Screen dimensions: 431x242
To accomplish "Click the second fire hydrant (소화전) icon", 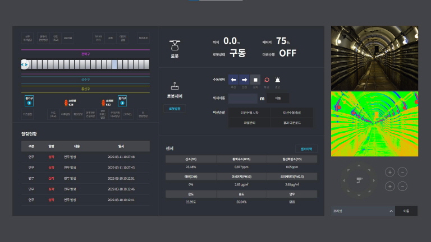I will 103,103.
